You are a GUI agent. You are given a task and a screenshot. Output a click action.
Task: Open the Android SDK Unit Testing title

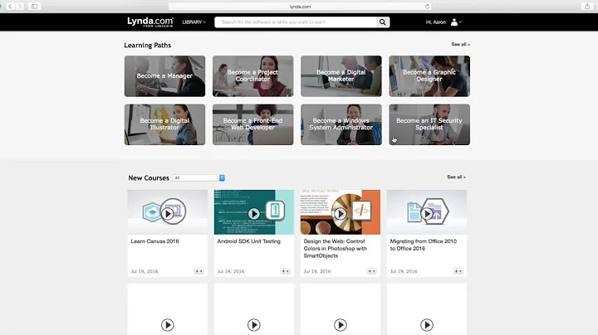pos(248,241)
